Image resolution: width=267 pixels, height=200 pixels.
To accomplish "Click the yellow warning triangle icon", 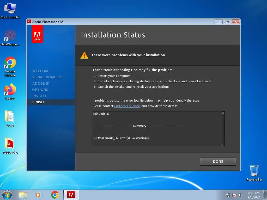I will tap(84, 55).
